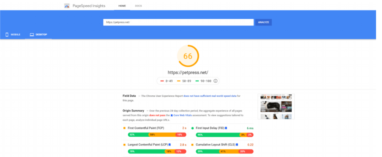Click the FID distribution bar

point(225,135)
